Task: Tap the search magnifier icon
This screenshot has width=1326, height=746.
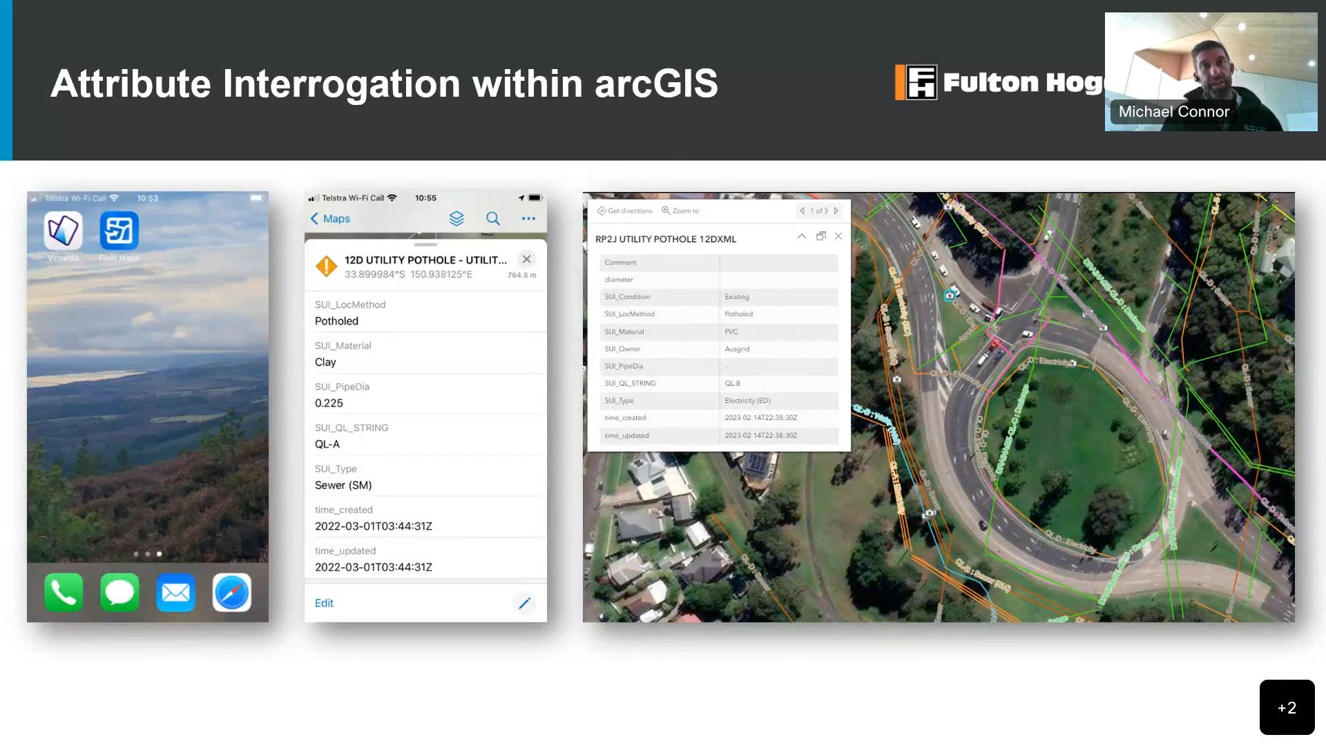Action: tap(493, 219)
